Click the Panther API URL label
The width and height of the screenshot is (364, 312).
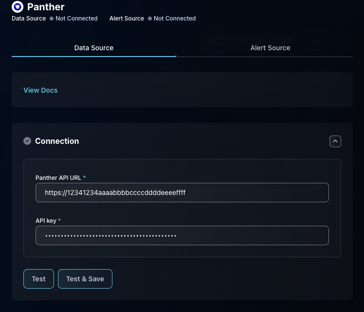click(x=58, y=178)
